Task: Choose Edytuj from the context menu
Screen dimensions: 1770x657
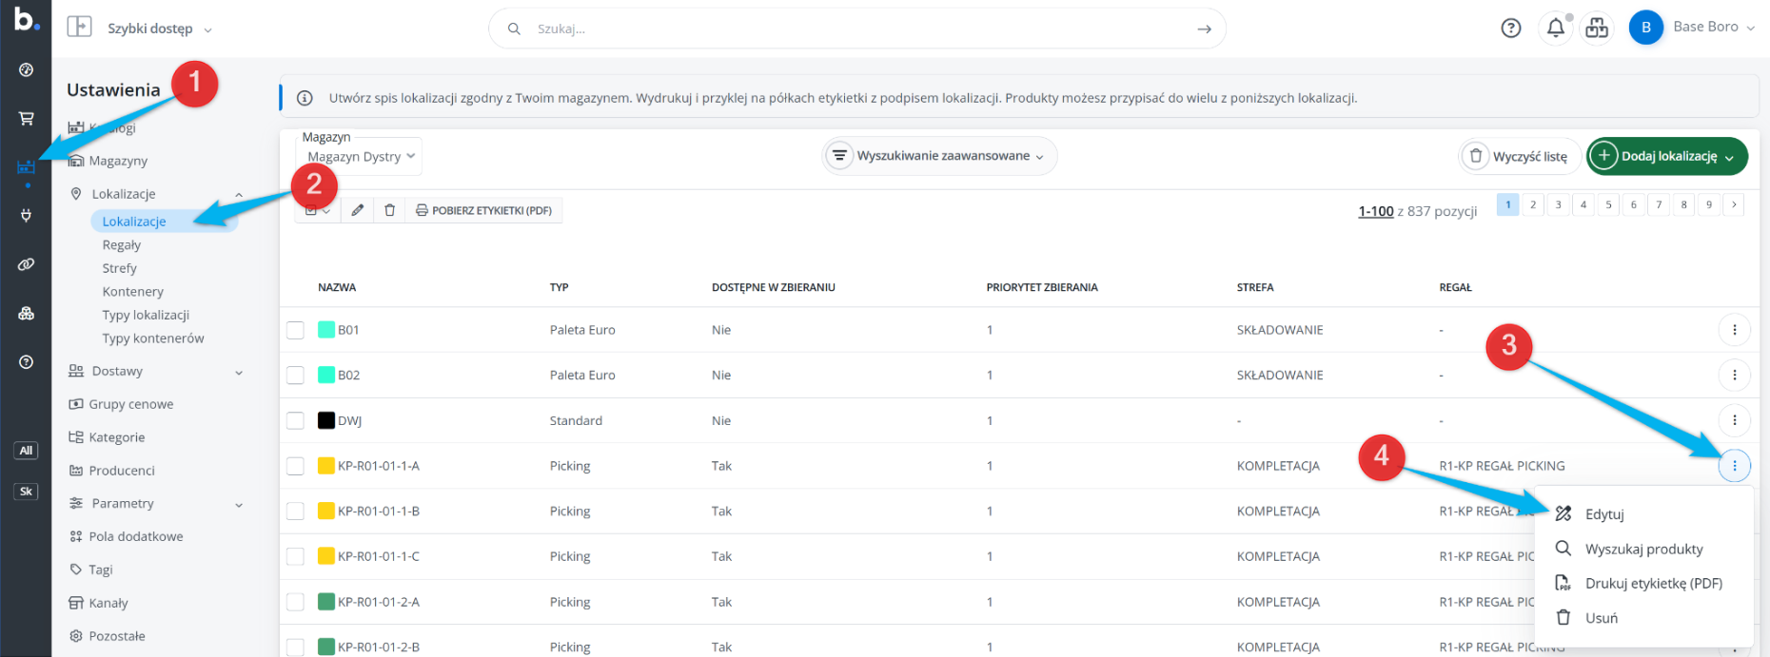Action: point(1603,514)
